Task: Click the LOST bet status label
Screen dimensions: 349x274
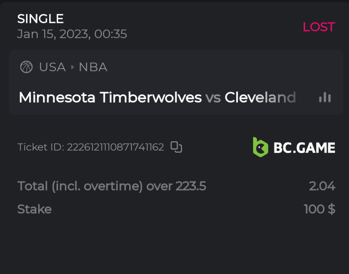Action: (319, 27)
